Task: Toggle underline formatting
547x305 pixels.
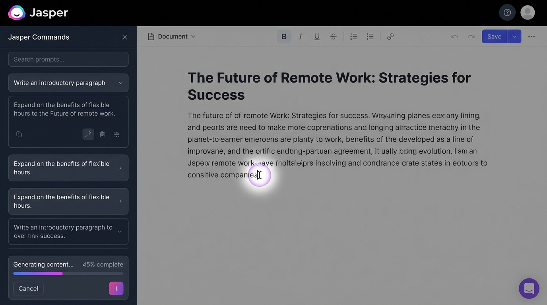Action: tap(317, 37)
